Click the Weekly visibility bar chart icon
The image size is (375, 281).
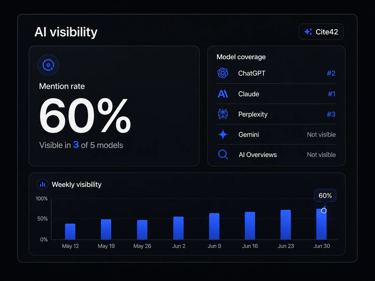42,184
